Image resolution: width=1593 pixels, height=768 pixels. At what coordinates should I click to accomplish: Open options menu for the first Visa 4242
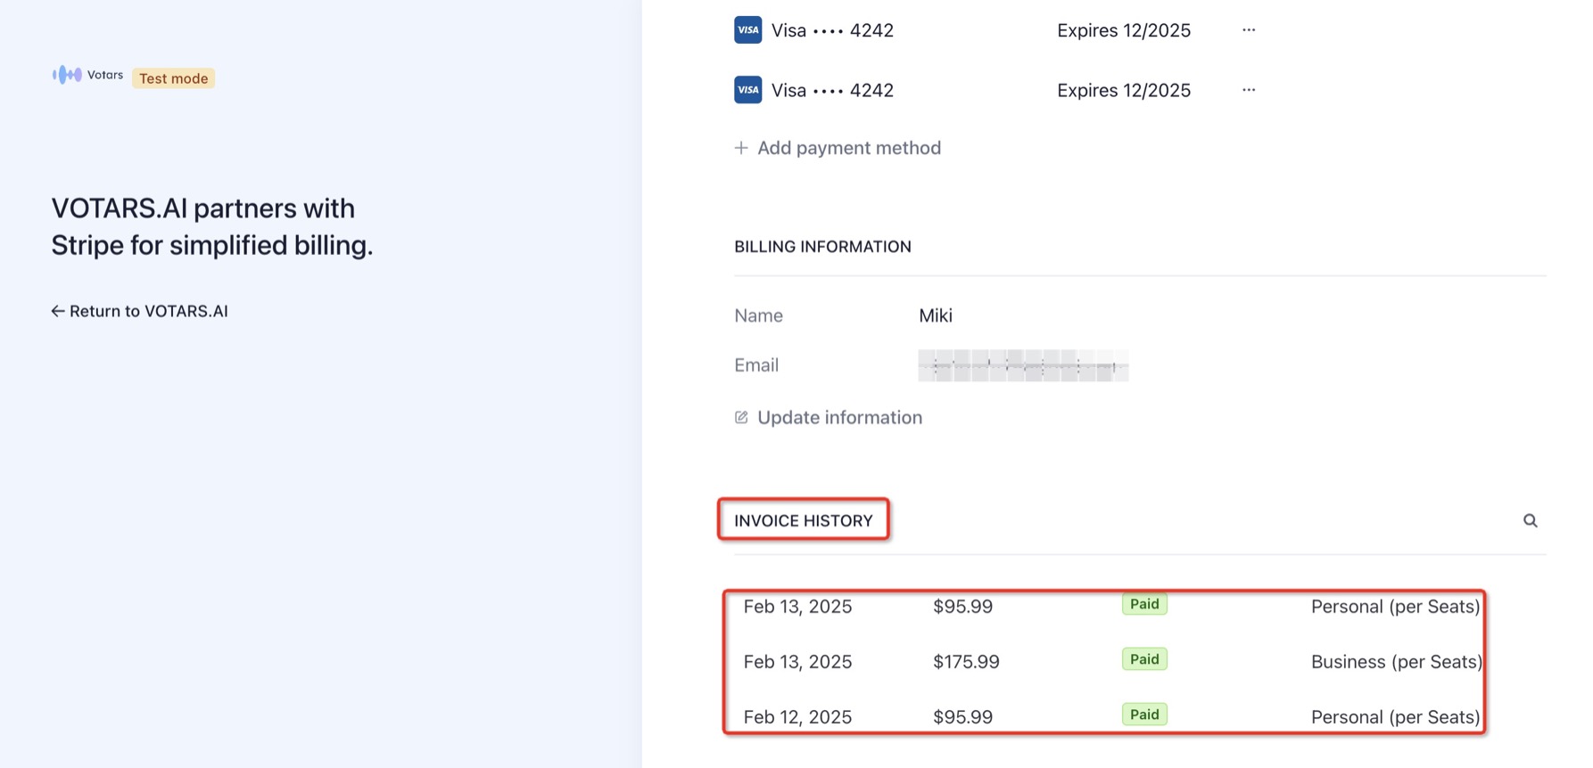pos(1249,30)
